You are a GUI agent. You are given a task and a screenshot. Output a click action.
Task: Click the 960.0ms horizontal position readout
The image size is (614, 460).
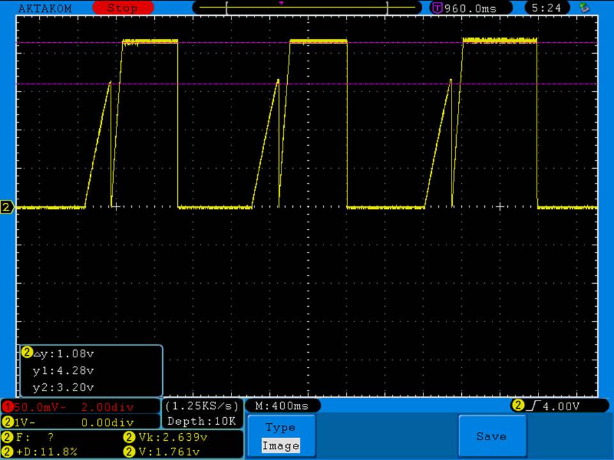point(469,8)
